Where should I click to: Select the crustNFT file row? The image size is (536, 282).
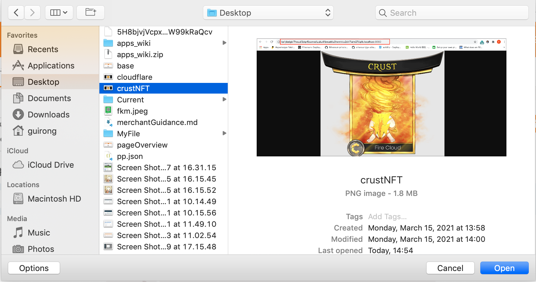click(x=164, y=89)
